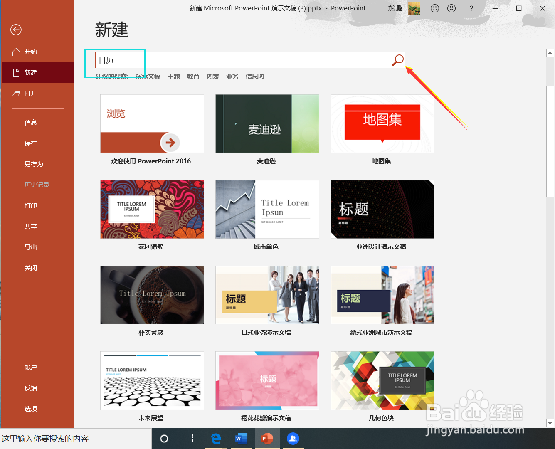
Task: Click suggested search 主题
Action: (x=174, y=76)
